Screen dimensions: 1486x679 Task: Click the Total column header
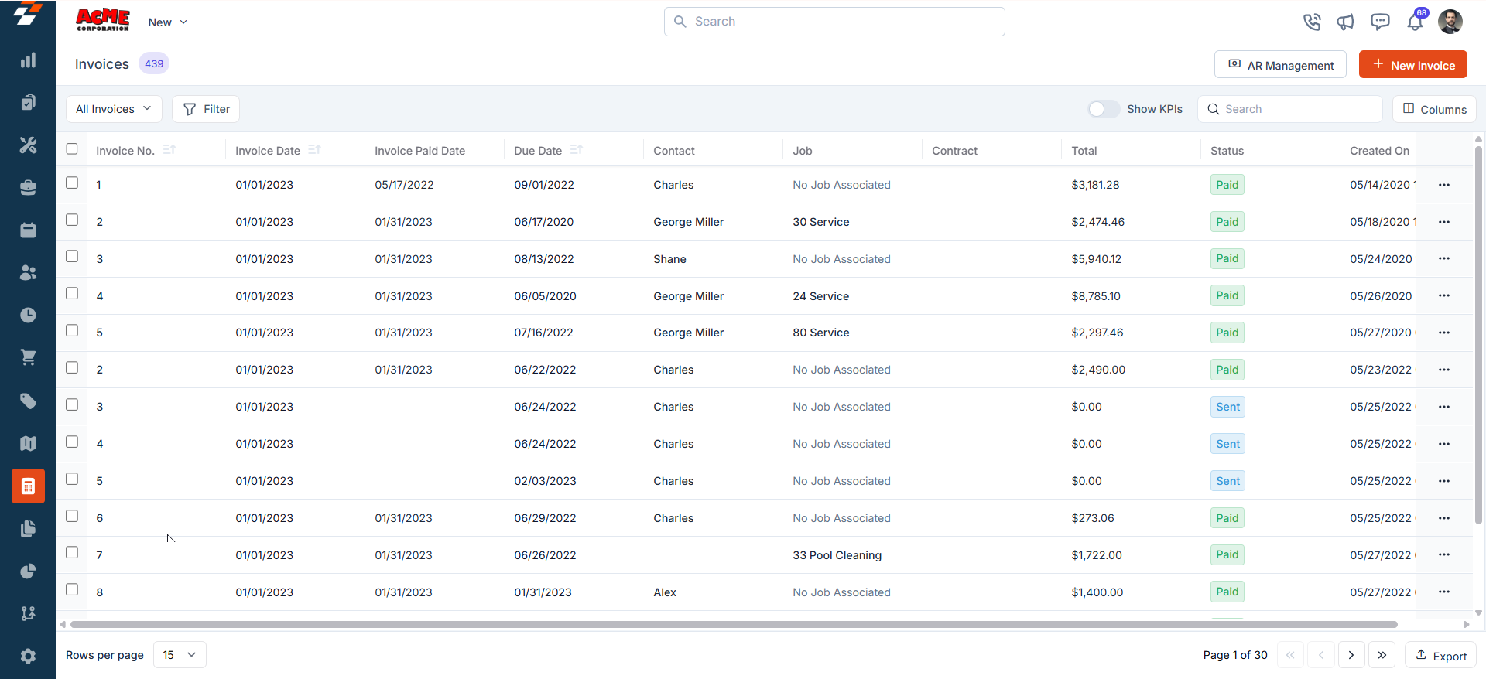[x=1084, y=151]
